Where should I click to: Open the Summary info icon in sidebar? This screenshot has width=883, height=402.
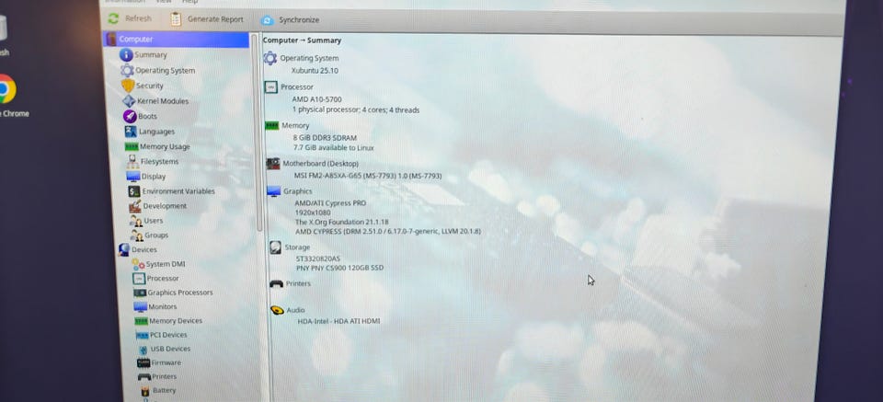126,54
